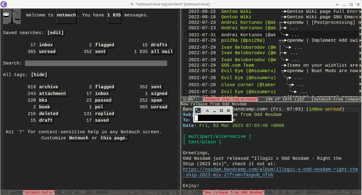
Task: Open the book tag
Action: 45,107
